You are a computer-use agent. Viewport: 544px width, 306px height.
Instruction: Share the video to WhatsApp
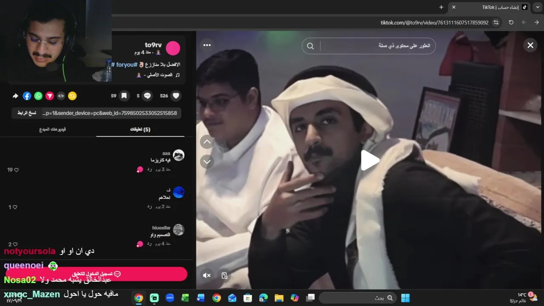38,96
